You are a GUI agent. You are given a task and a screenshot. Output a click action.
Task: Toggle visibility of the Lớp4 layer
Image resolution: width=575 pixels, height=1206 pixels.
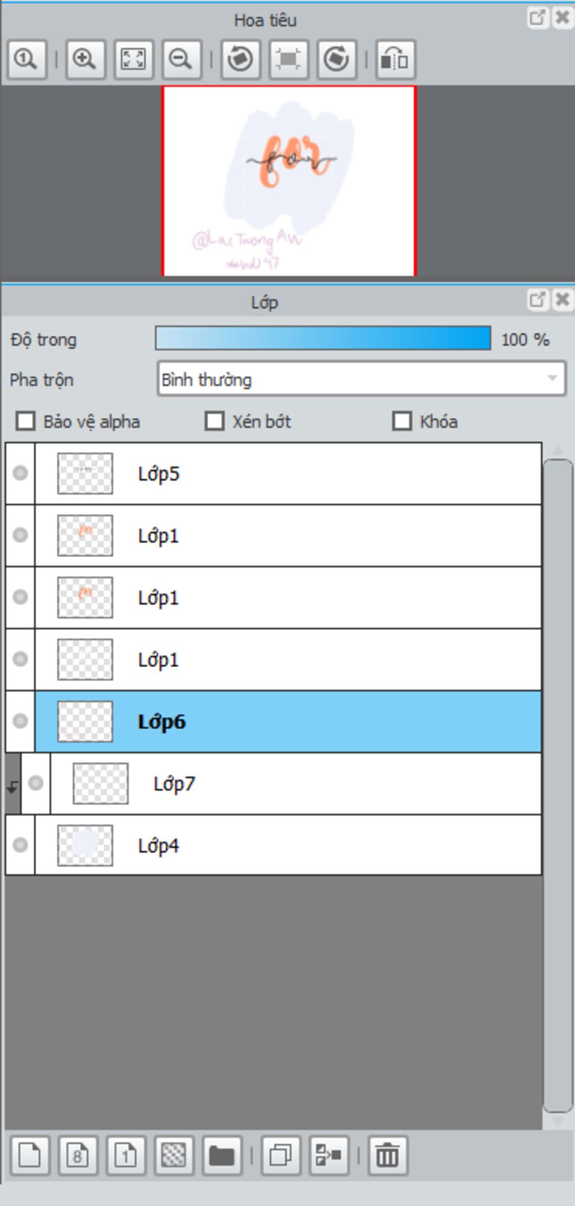[20, 845]
